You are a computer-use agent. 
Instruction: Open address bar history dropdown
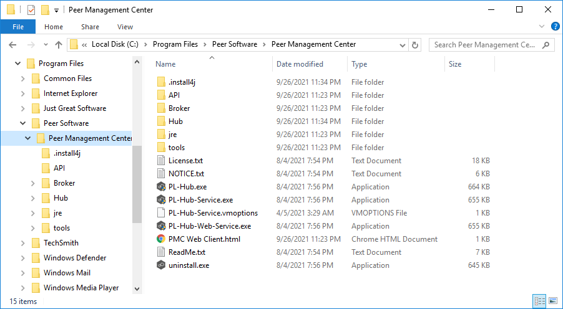tap(402, 45)
